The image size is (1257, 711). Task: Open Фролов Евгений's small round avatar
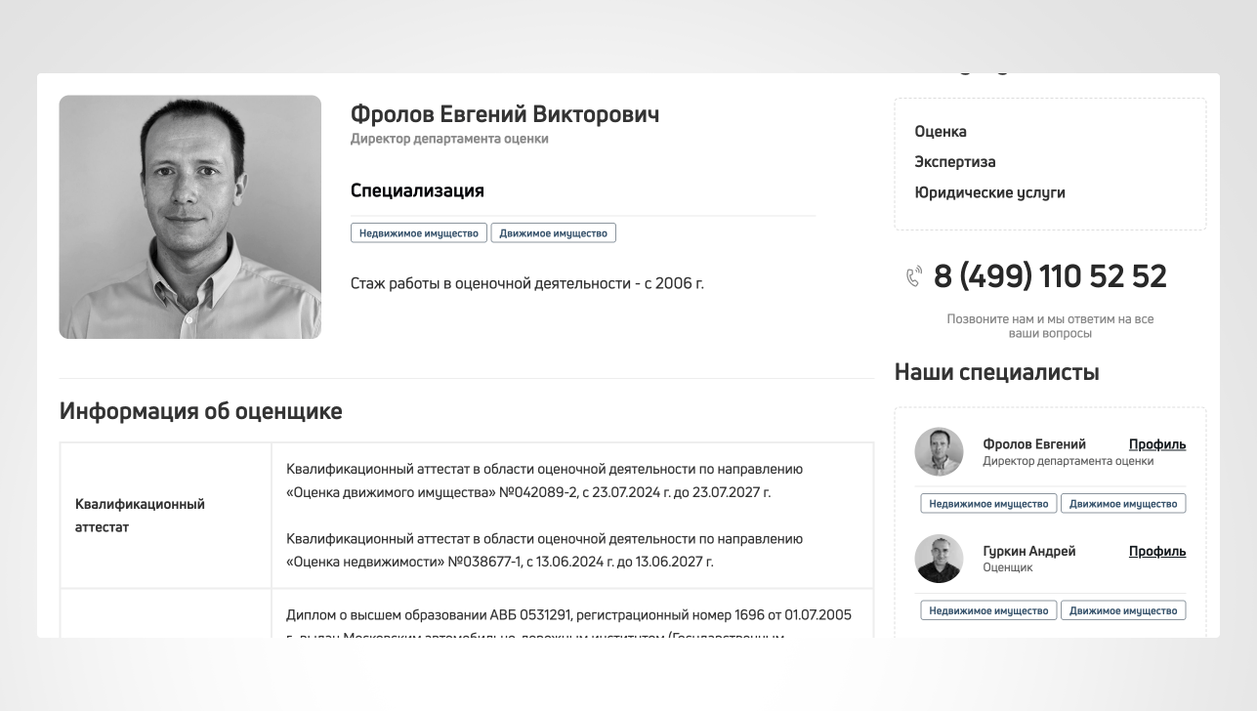(939, 451)
